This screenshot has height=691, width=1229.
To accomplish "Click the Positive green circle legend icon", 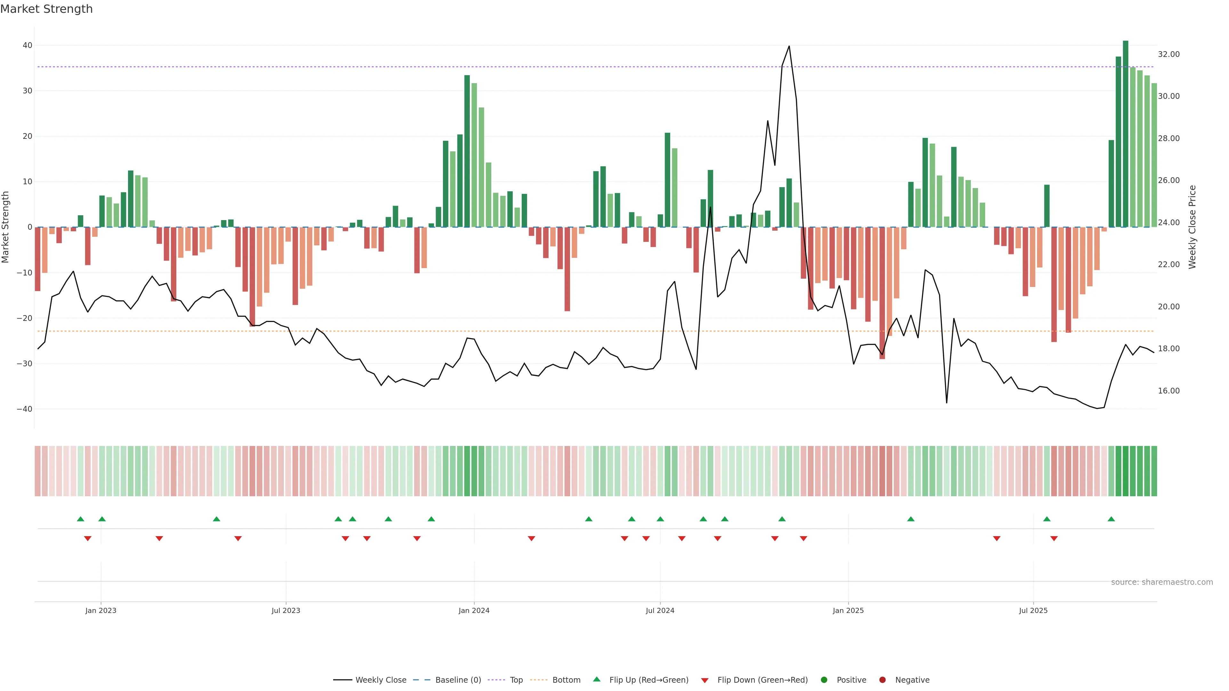I will point(824,679).
